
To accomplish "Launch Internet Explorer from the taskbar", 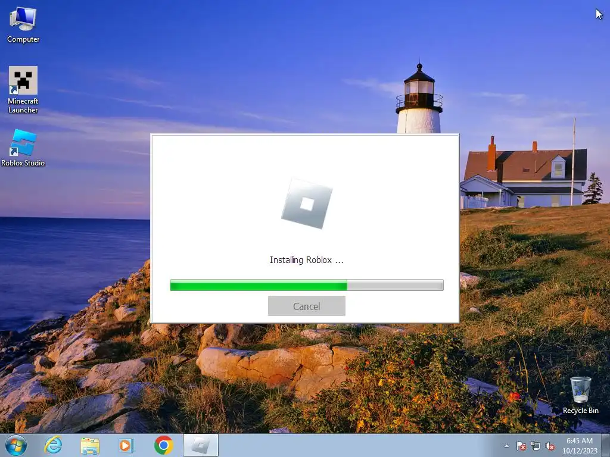I will (53, 445).
